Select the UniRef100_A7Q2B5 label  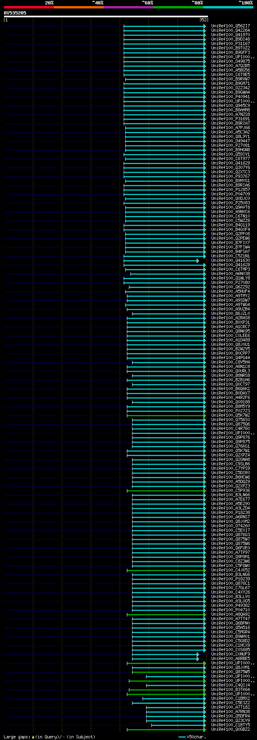coord(230,66)
